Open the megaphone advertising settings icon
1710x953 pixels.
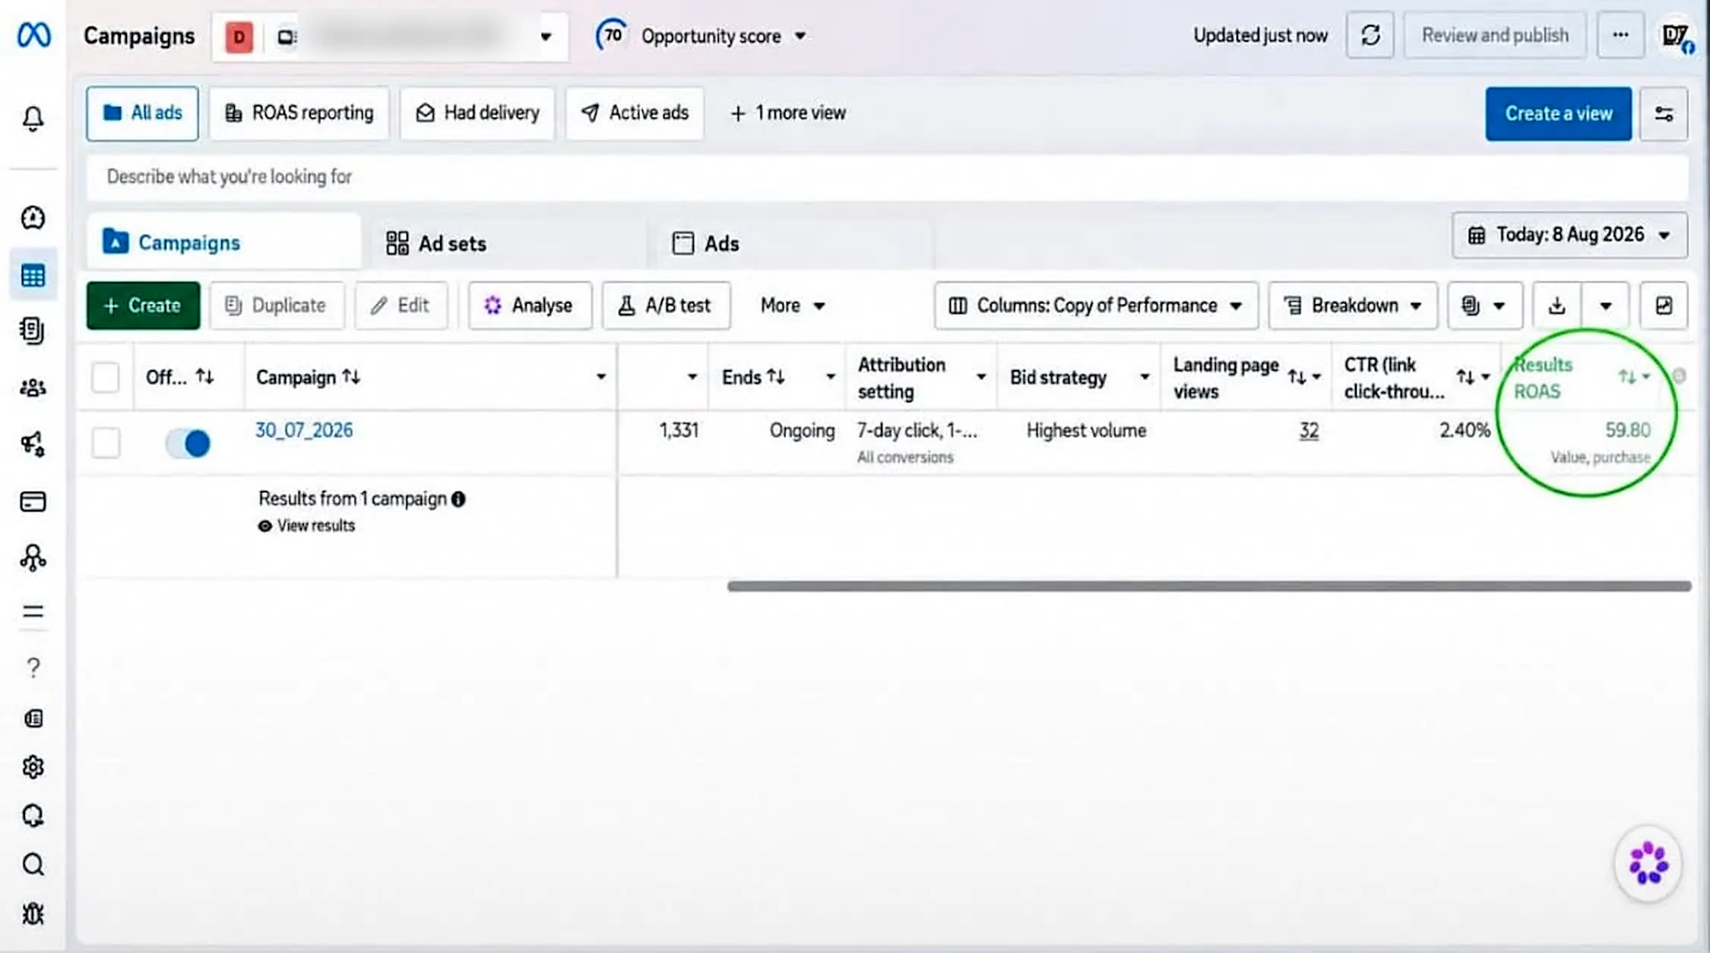[33, 444]
